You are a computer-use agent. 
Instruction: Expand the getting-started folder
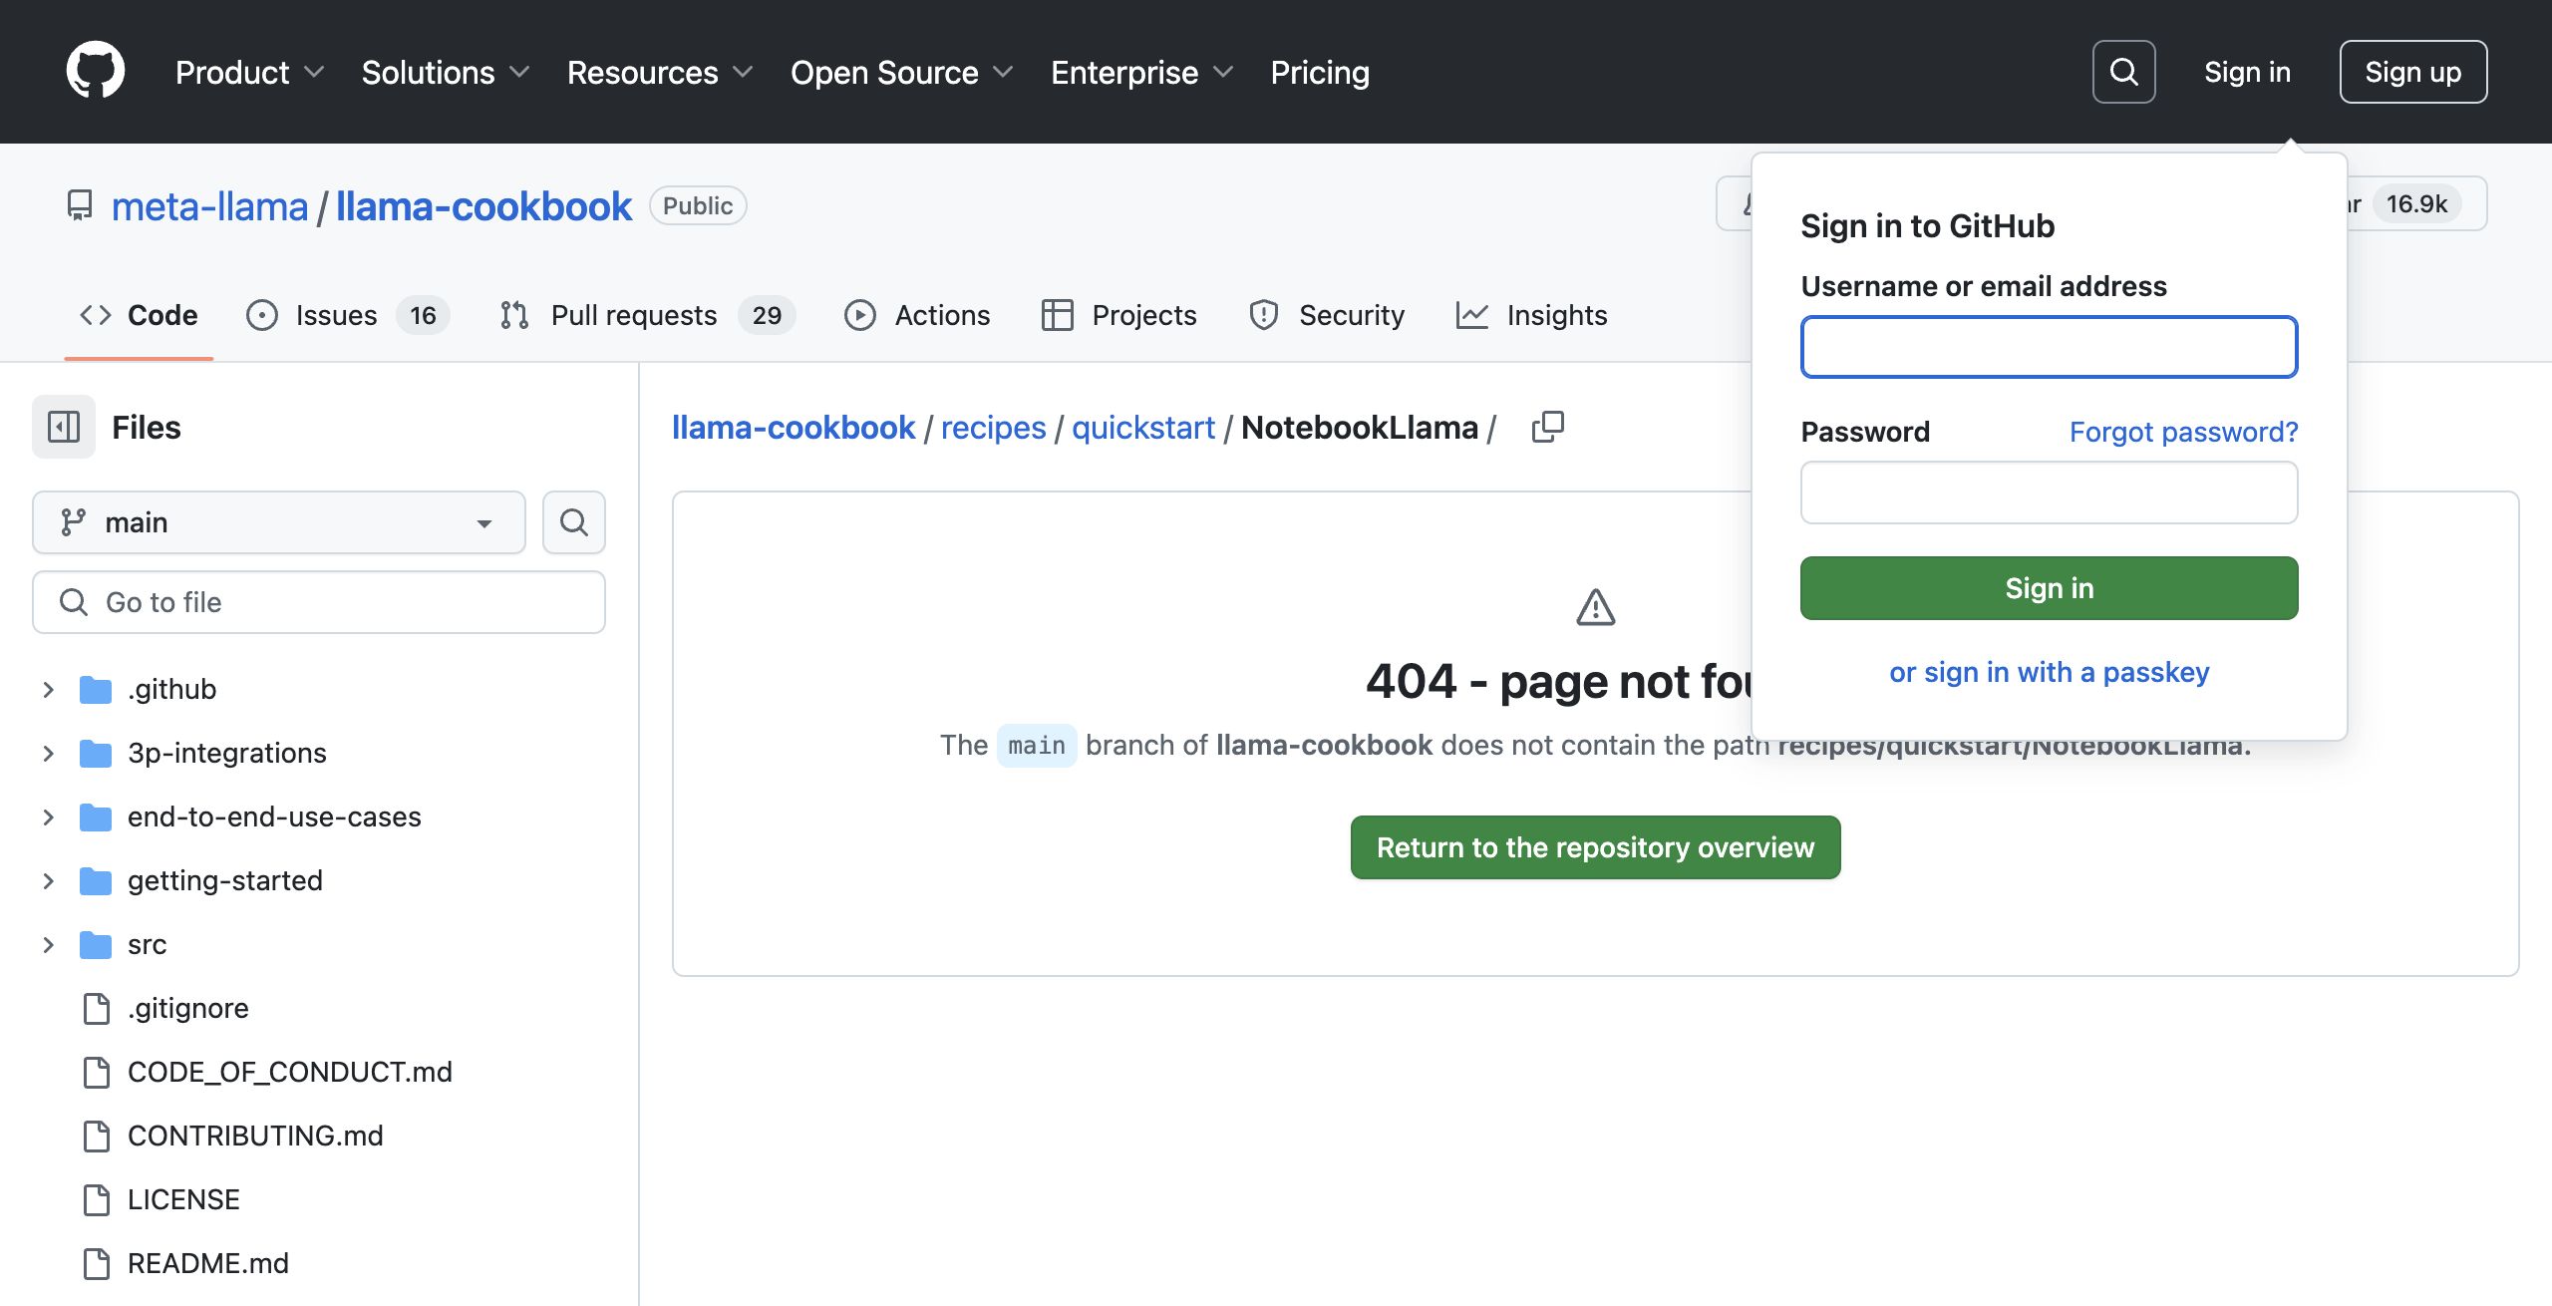[48, 880]
